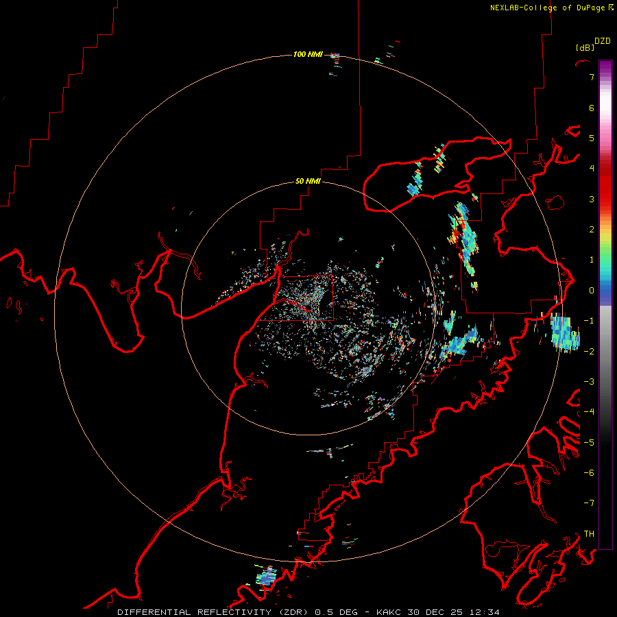Click the 5 value on color scale

coord(592,138)
